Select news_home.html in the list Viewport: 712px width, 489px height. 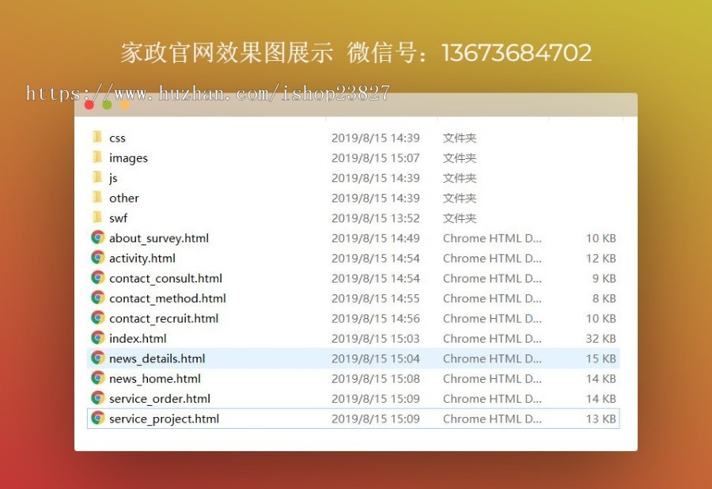[x=155, y=378]
